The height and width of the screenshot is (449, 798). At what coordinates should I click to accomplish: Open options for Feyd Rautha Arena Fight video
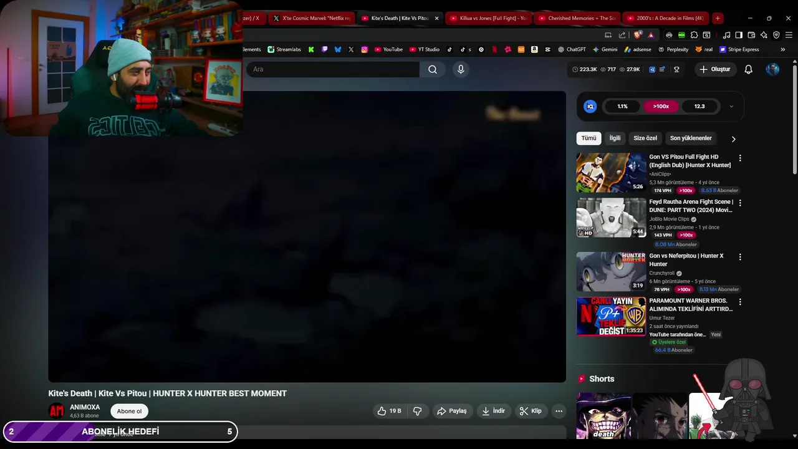tap(740, 203)
